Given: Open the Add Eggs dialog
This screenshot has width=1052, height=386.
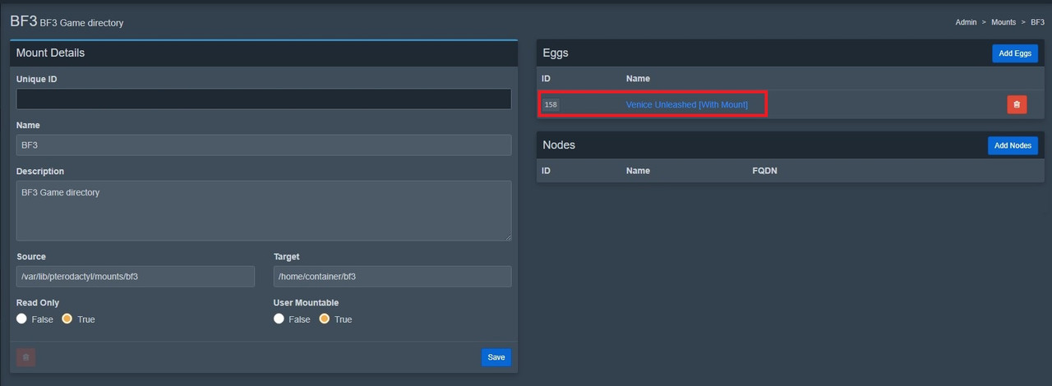Looking at the screenshot, I should point(1015,53).
